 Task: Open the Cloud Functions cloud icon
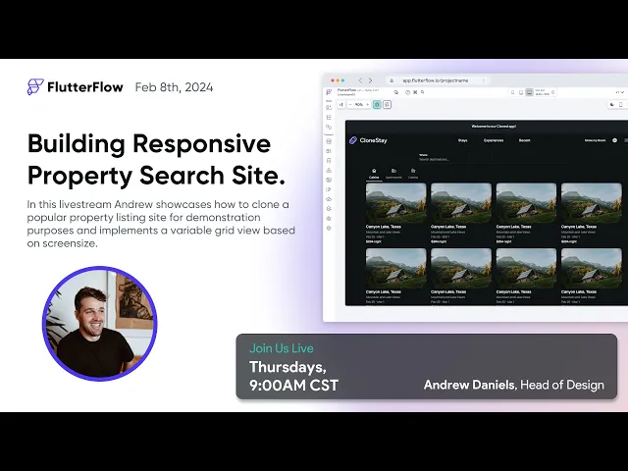(329, 199)
